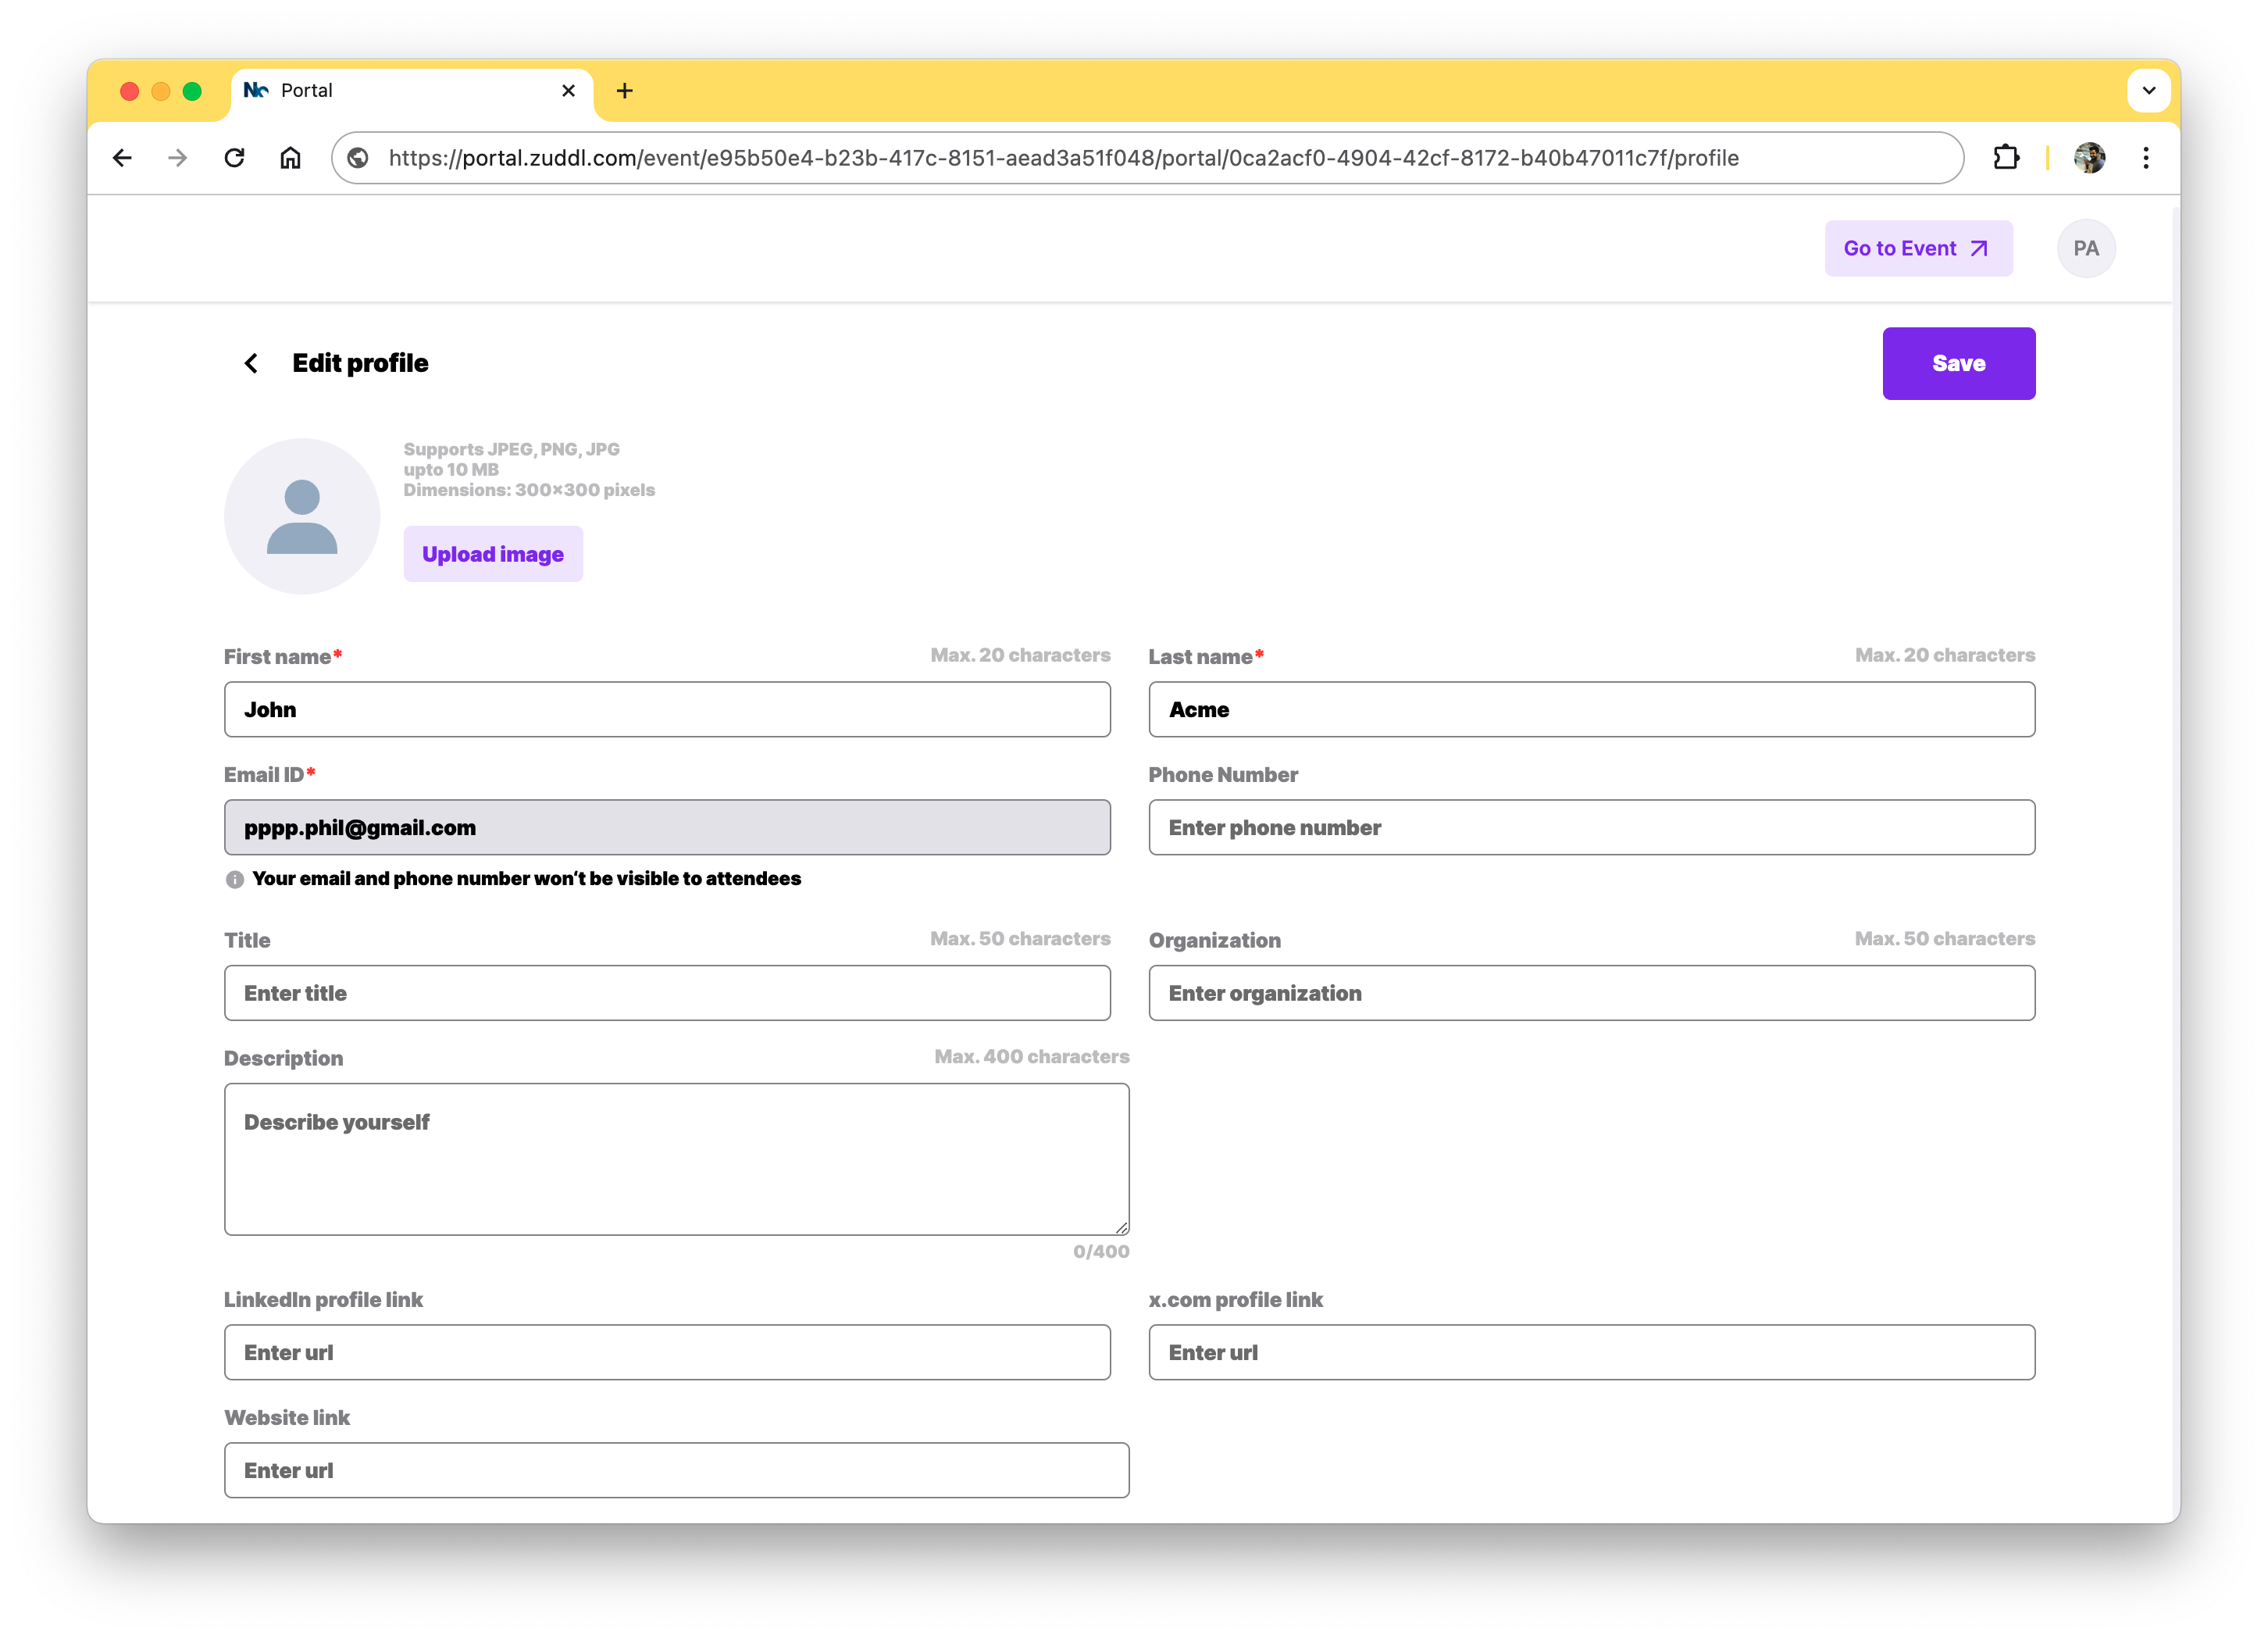Click into the Describe yourself textarea
The width and height of the screenshot is (2268, 1639).
click(676, 1159)
